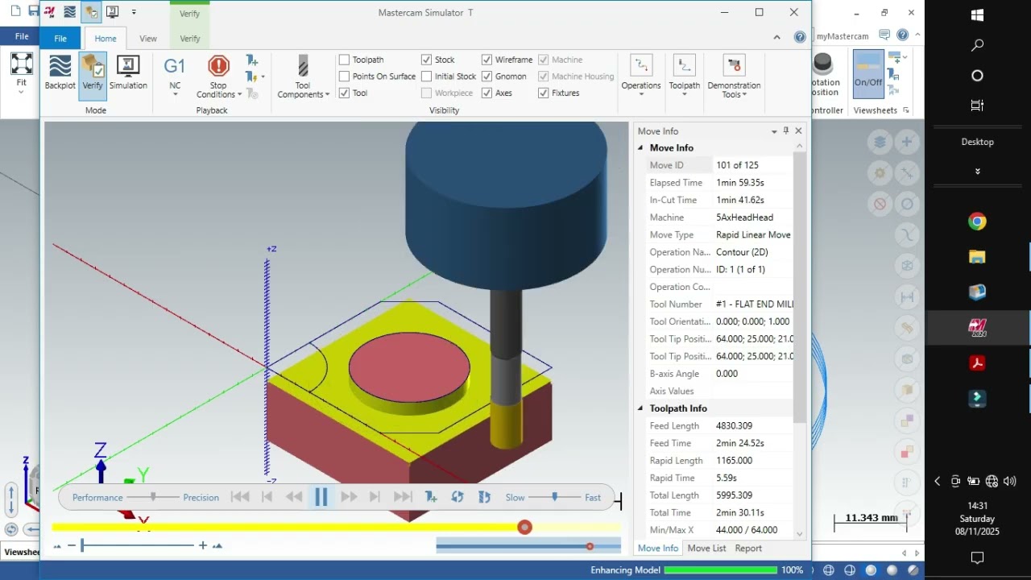
Task: Open the Windows Start menu
Action: click(977, 14)
